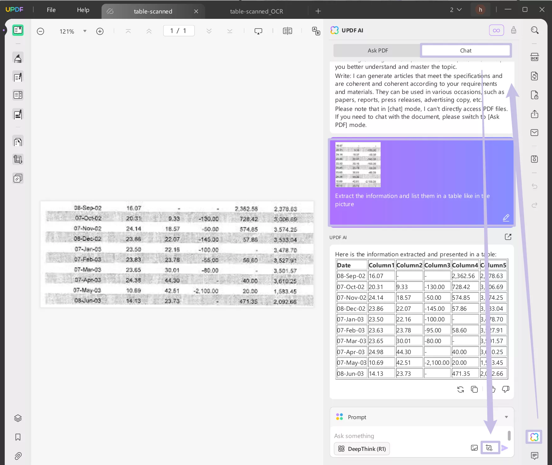Open the Protect PDF tool
The height and width of the screenshot is (465, 552).
click(535, 95)
